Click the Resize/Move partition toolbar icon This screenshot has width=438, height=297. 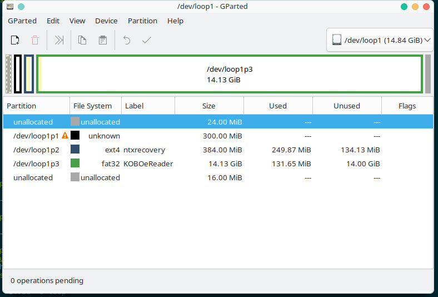click(59, 40)
